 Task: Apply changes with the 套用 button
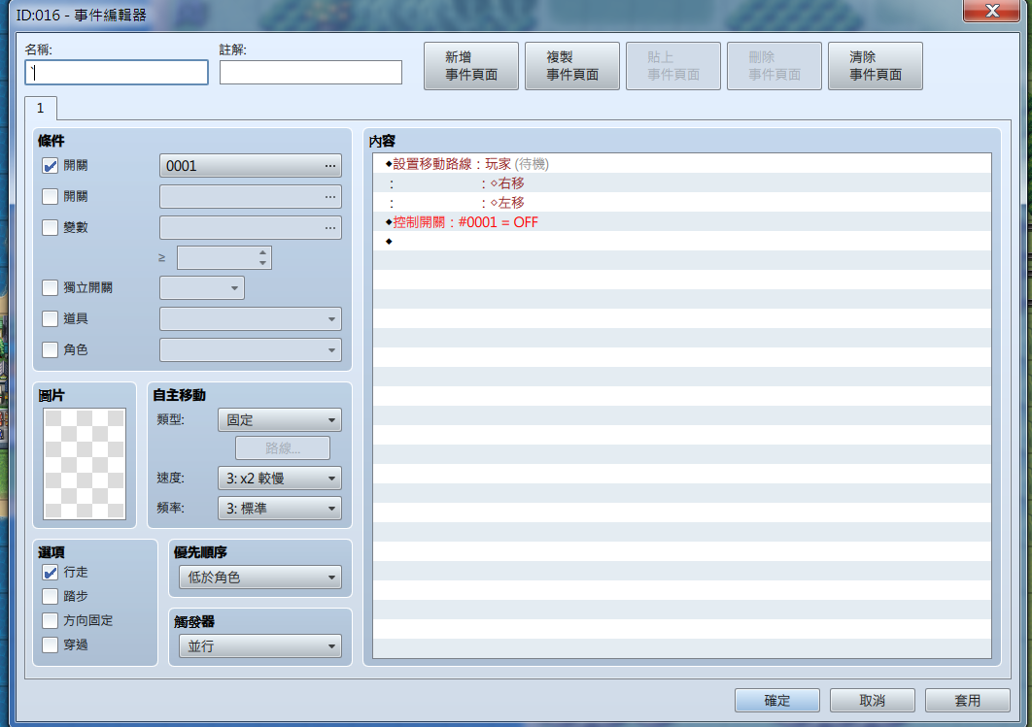coord(968,701)
